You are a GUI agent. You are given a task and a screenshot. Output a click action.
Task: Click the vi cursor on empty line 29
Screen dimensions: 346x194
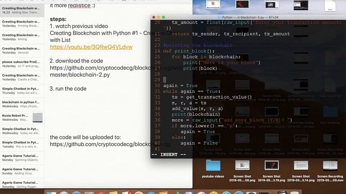click(164, 80)
